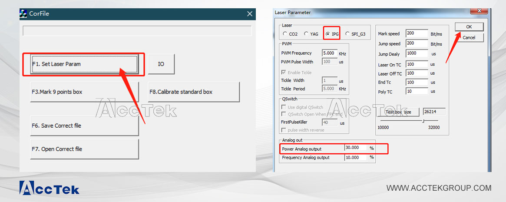The width and height of the screenshot is (506, 202).
Task: Click Cancel in Laser Parameter dialog
Action: (469, 38)
